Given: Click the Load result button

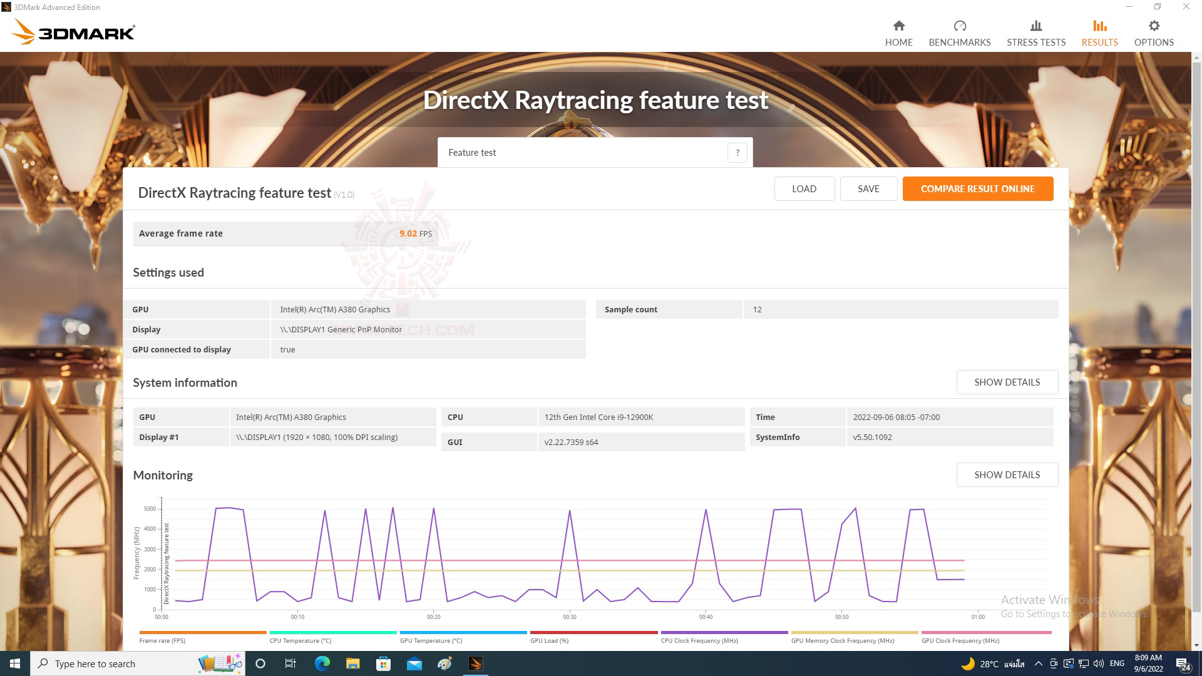Looking at the screenshot, I should pos(804,188).
